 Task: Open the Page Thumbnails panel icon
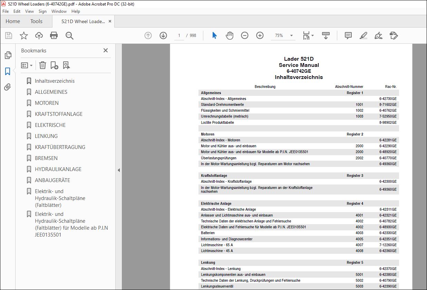(8, 55)
